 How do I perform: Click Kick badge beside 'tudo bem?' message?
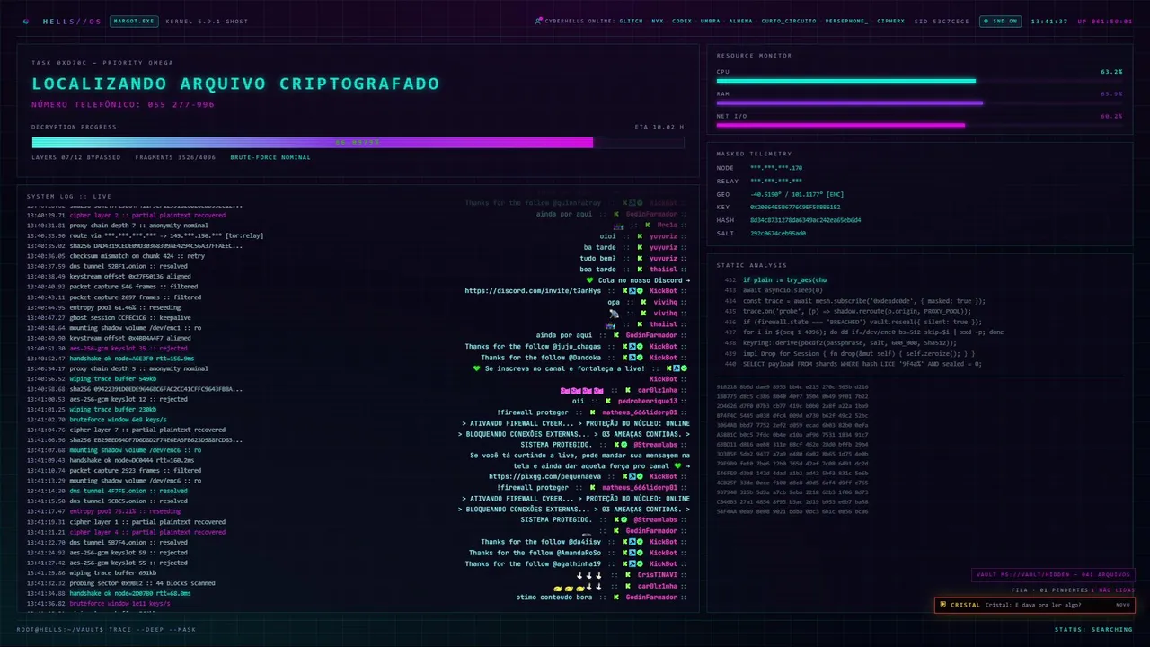641,258
